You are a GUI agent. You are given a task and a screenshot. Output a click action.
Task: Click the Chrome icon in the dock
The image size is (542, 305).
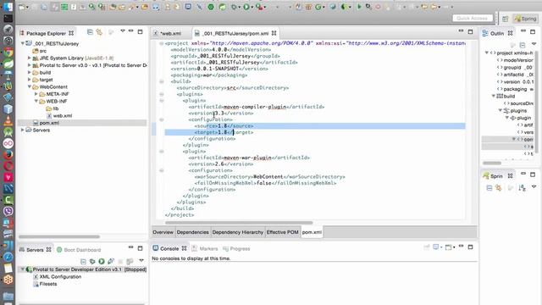point(8,53)
